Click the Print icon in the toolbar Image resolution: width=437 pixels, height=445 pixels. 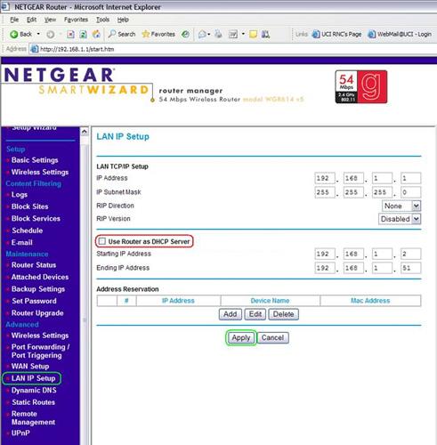coord(218,35)
